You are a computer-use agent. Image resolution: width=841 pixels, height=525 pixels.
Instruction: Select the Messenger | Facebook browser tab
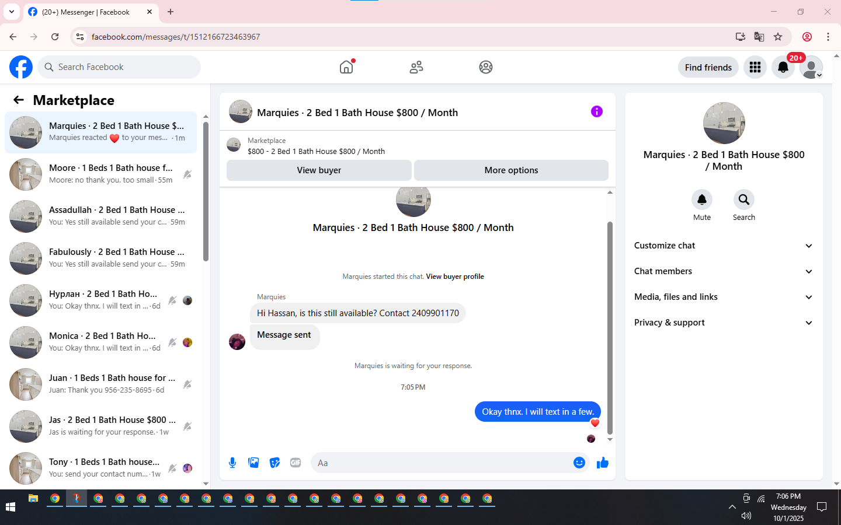coord(91,12)
